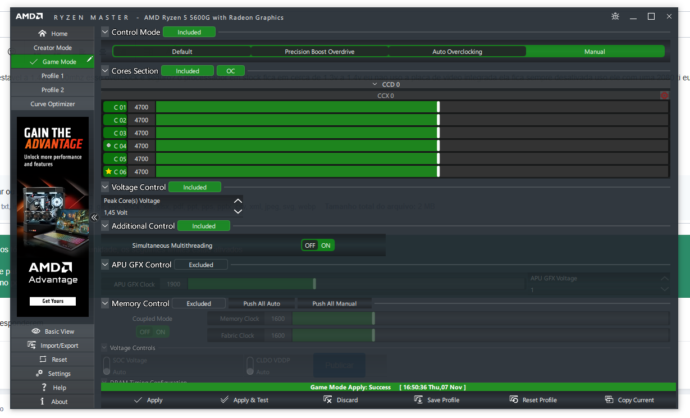Click the 4700 frequency field for C 02
The height and width of the screenshot is (418, 690).
[x=141, y=120]
